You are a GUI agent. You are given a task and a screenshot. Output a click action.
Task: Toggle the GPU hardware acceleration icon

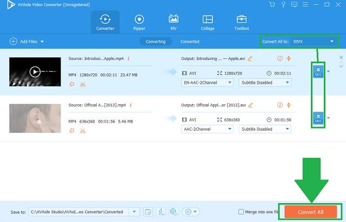click(x=174, y=212)
